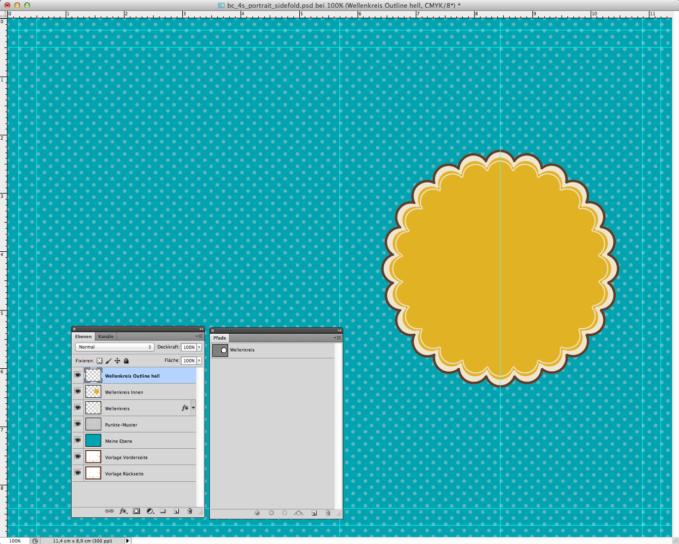Select the Wellenkreis path entry
The width and height of the screenshot is (679, 544).
click(242, 350)
